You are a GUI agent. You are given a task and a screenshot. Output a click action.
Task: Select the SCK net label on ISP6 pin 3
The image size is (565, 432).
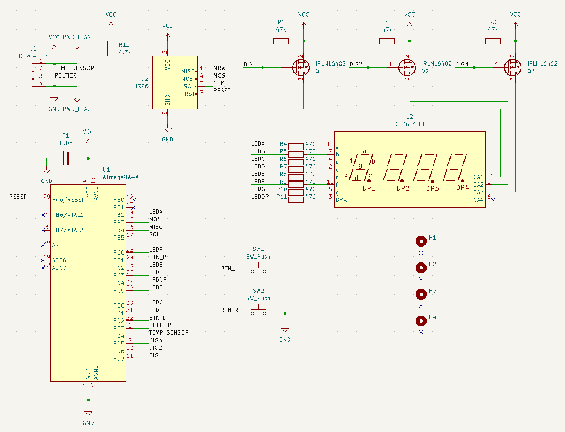tap(218, 83)
